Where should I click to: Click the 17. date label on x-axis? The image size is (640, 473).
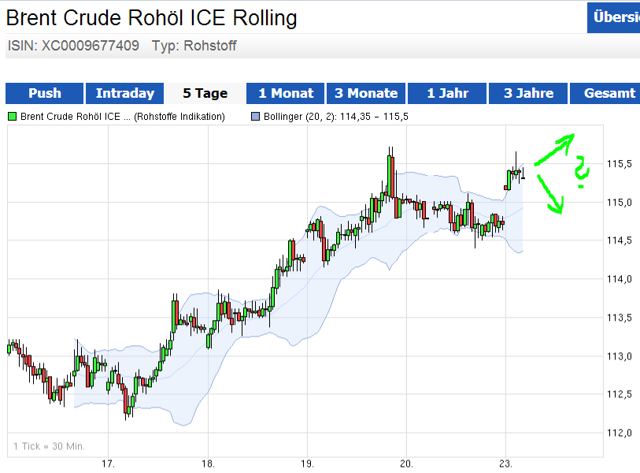point(108,463)
